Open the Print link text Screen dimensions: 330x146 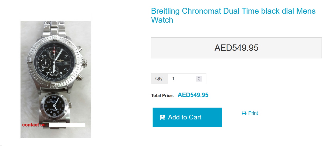[x=253, y=113]
